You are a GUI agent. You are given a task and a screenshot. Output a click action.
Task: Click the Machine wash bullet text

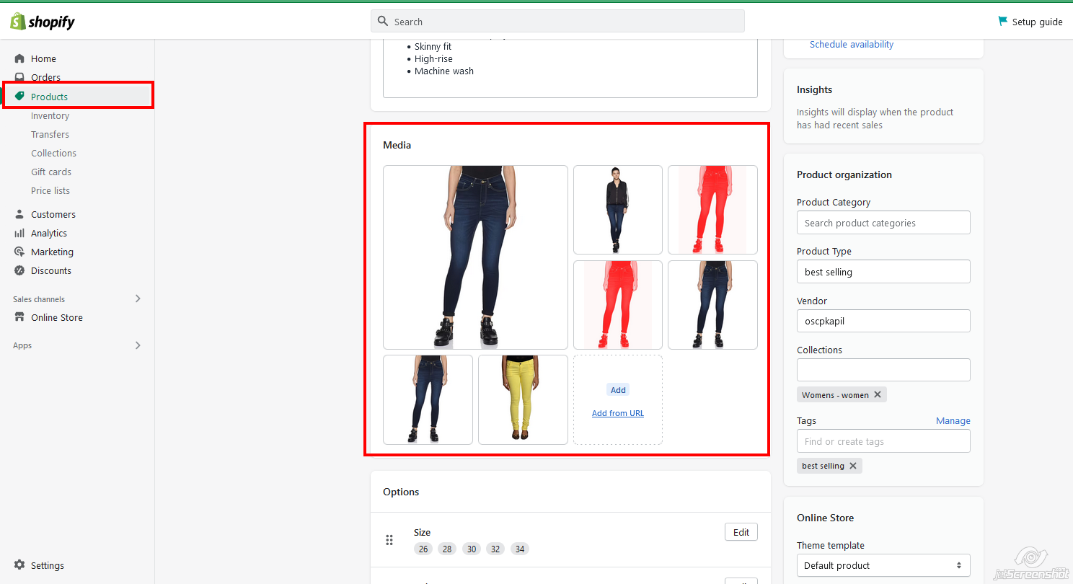click(444, 71)
